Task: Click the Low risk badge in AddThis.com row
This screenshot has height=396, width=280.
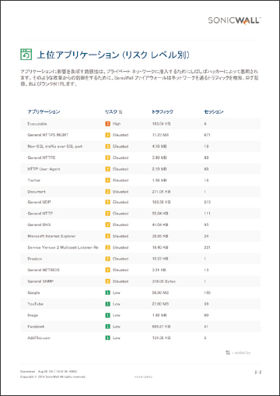Action: [107, 338]
